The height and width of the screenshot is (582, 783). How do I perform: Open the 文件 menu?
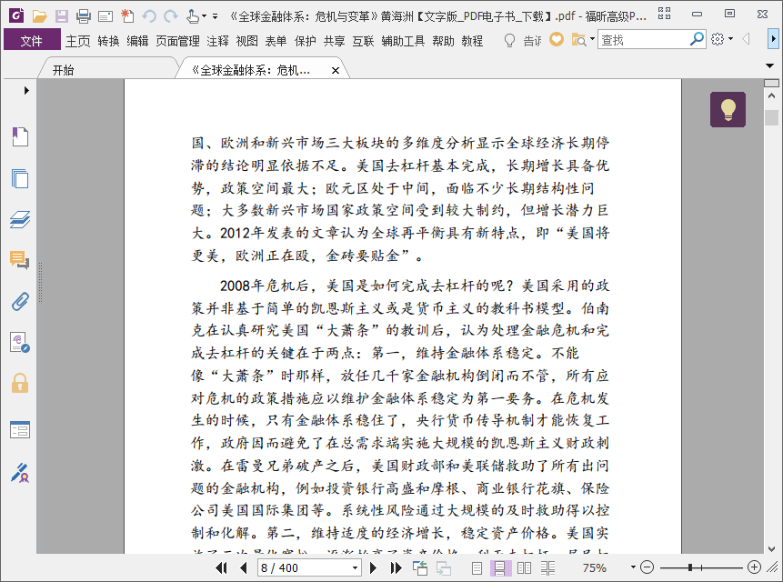pyautogui.click(x=32, y=41)
